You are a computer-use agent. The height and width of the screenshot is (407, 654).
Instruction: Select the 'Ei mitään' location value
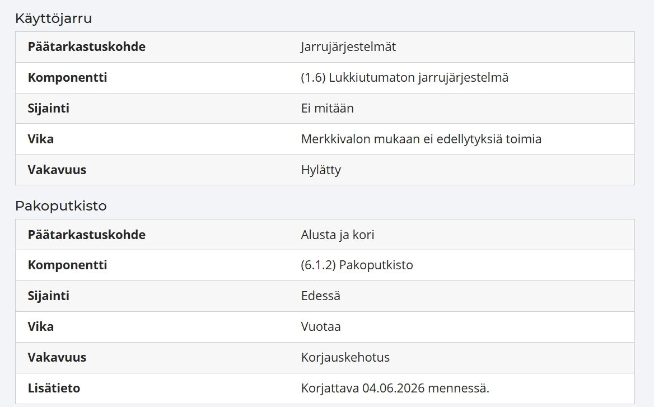pyautogui.click(x=328, y=109)
